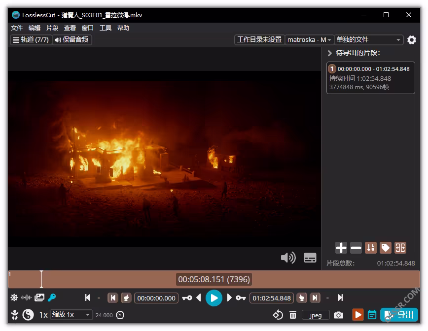Open the 查看 menu
The image size is (428, 331).
point(70,28)
